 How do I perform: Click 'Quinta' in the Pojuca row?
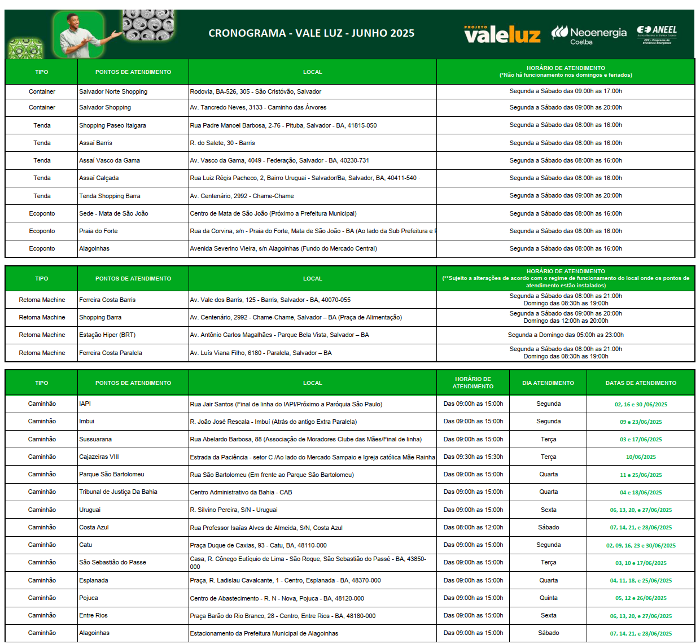click(x=548, y=598)
